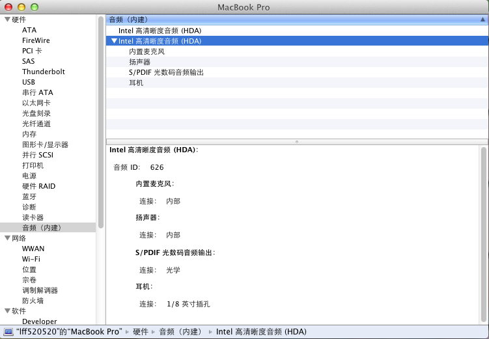Select 蓝牙 in the hardware list
The image size is (489, 339).
29,197
